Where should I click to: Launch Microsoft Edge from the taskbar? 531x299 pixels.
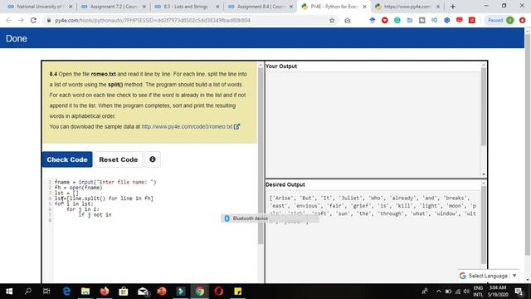click(66, 292)
